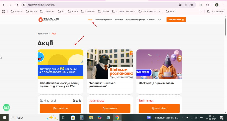This screenshot has height=121, width=227.
Task: Show hidden system tray icons
Action: [x=183, y=117]
